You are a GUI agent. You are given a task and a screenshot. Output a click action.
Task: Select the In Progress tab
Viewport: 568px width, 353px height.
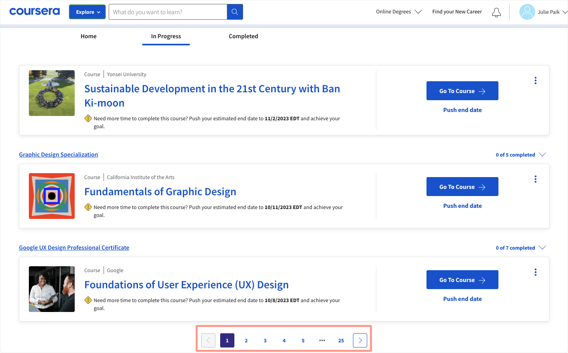[166, 36]
